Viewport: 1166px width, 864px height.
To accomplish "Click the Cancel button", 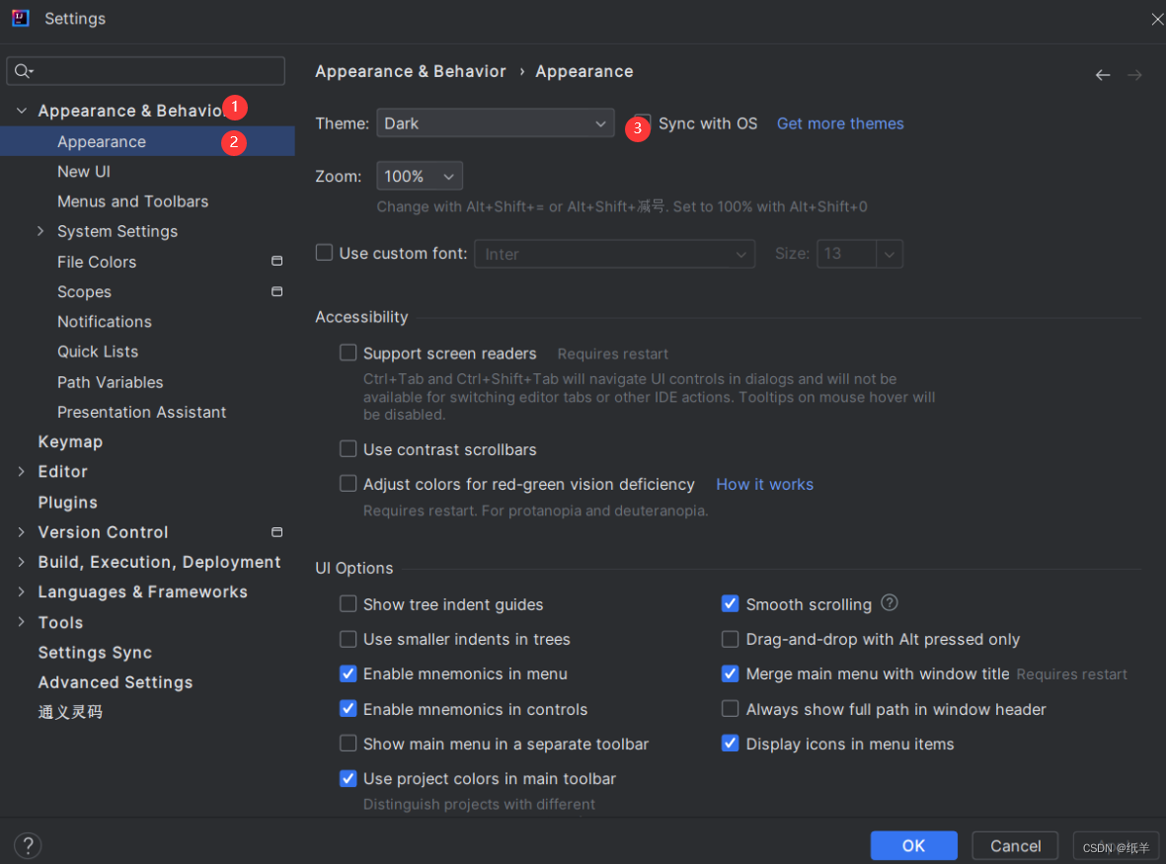I will [1015, 845].
